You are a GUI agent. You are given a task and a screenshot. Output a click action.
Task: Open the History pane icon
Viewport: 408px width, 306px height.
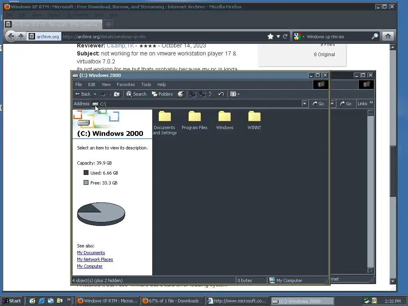pos(181,94)
